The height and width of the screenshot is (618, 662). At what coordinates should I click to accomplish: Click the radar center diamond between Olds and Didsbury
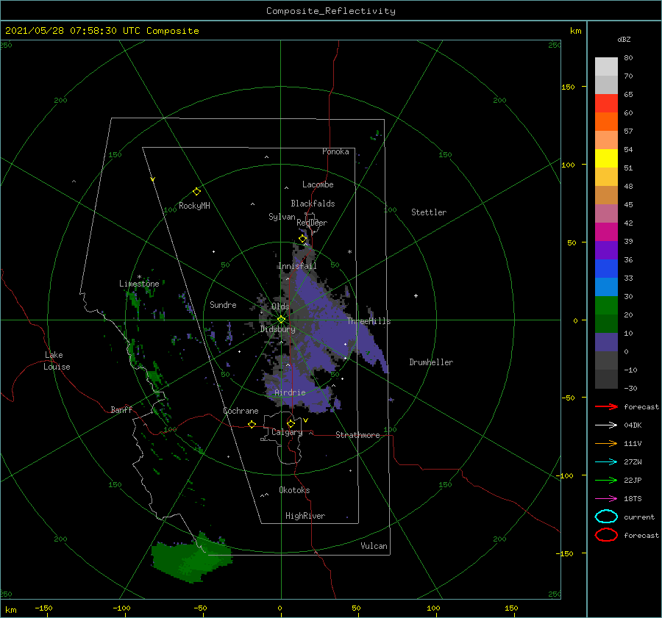(281, 320)
